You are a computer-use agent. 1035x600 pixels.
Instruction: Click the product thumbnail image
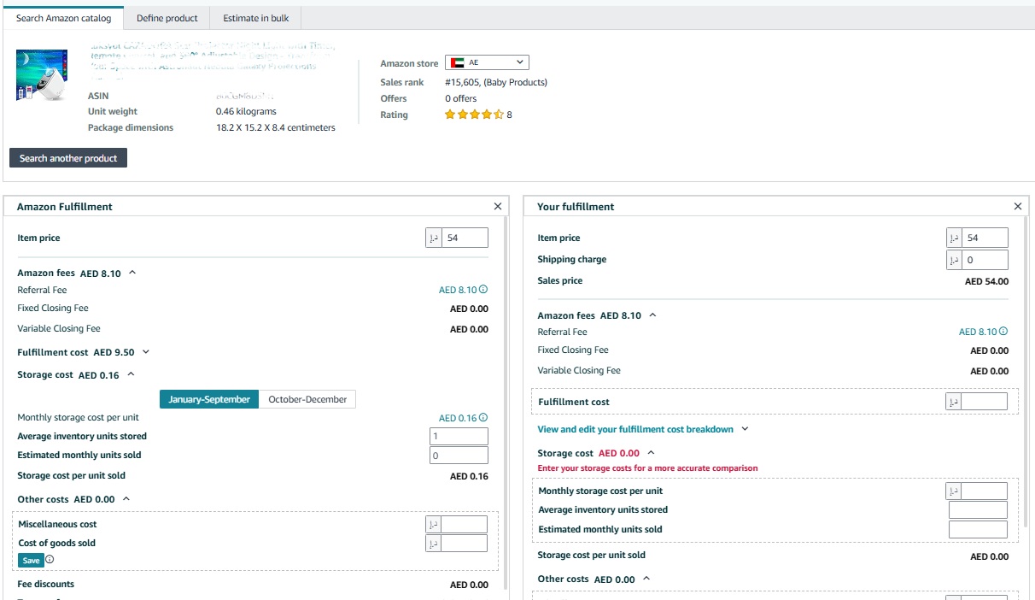pyautogui.click(x=42, y=74)
